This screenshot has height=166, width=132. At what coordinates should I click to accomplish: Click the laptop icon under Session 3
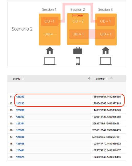(105, 61)
